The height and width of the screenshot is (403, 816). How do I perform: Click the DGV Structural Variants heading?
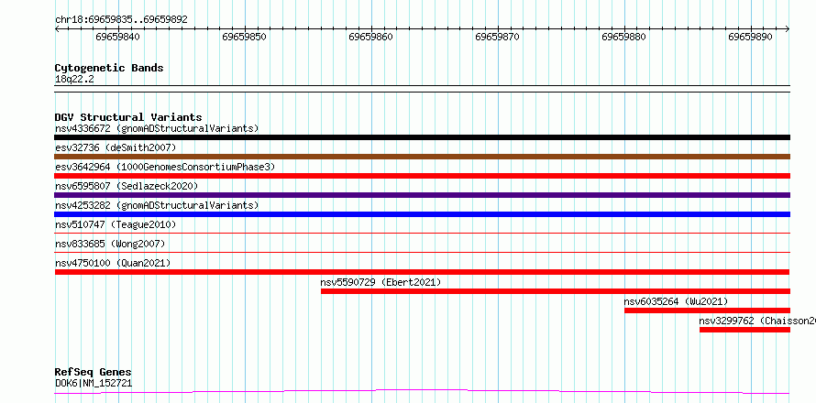coord(128,117)
